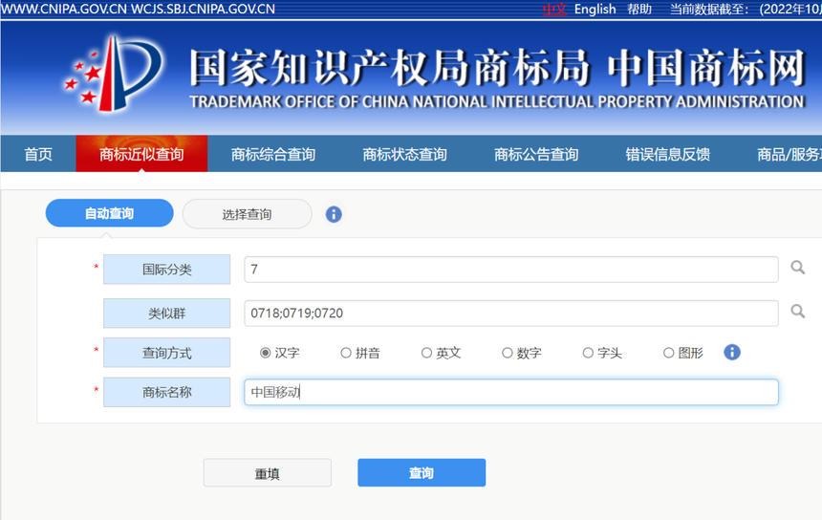This screenshot has height=520, width=822.
Task: Open 商标综合查询 navigation item
Action: (x=273, y=154)
